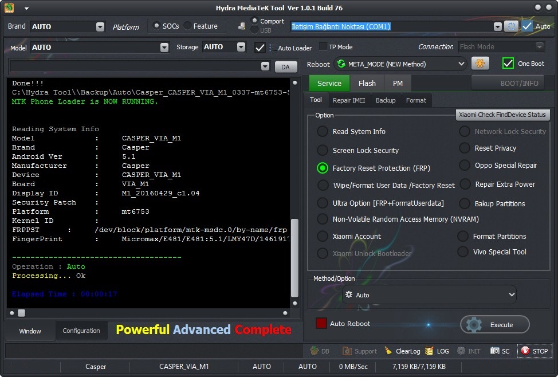The width and height of the screenshot is (558, 377).
Task: Stop the operation with STOP
Action: (x=535, y=351)
